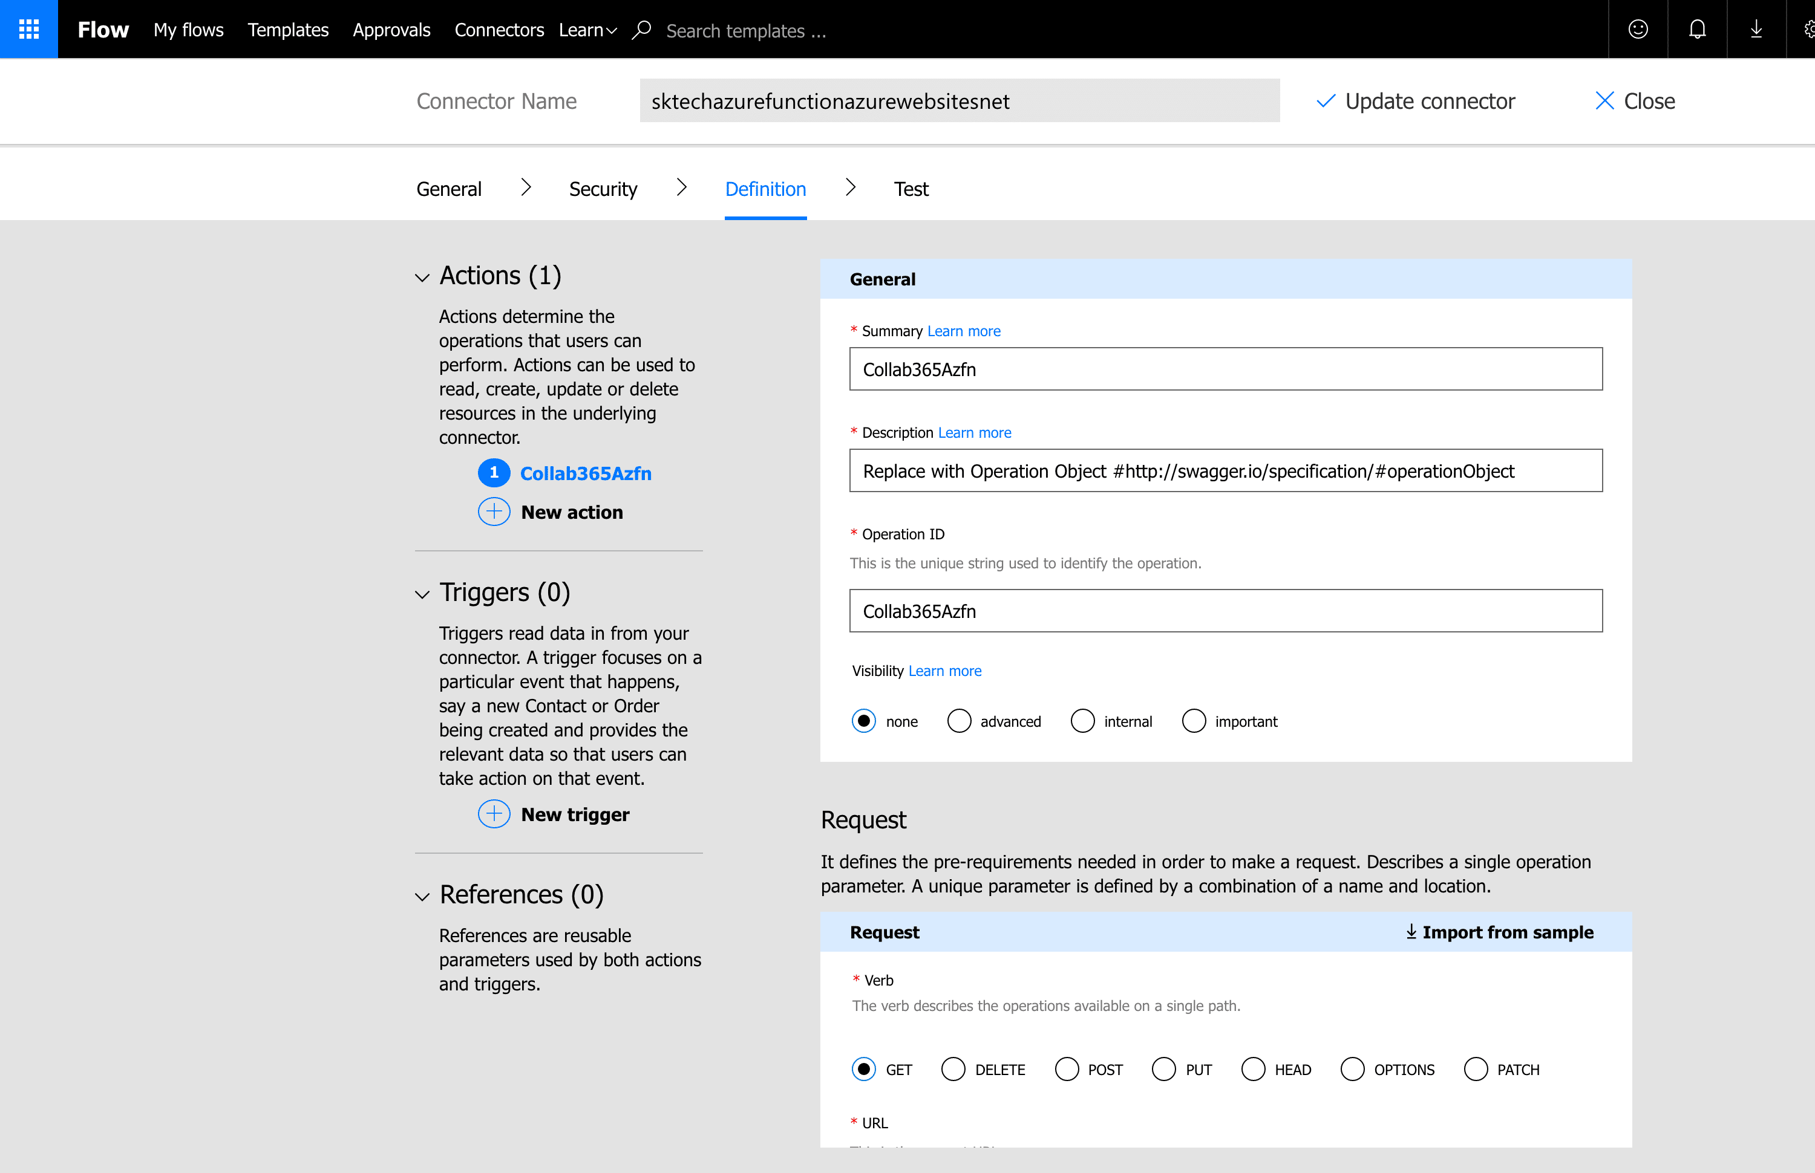Click New action
The height and width of the screenshot is (1173, 1815).
[572, 512]
